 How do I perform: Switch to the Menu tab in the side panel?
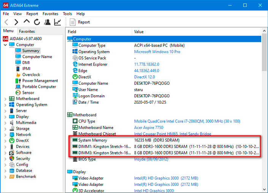8,31
